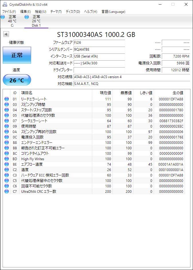The image size is (193, 270).
Task: Open the 編集(E) menu
Action: tap(25, 12)
